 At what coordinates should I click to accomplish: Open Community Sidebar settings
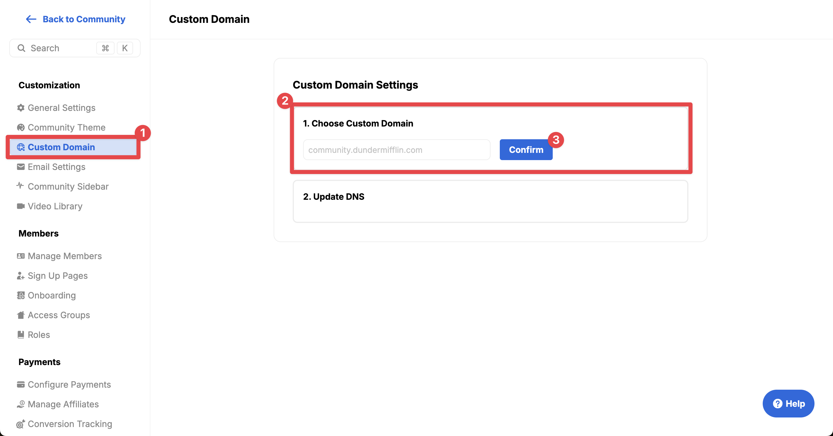[68, 187]
